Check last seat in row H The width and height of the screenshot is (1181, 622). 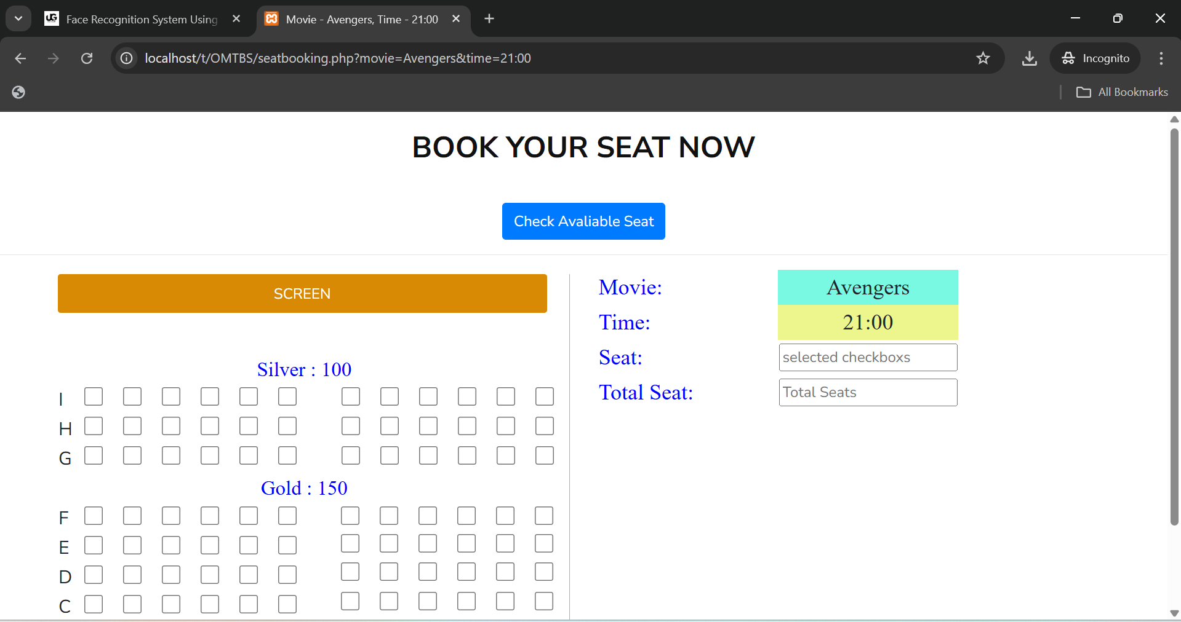(x=545, y=426)
